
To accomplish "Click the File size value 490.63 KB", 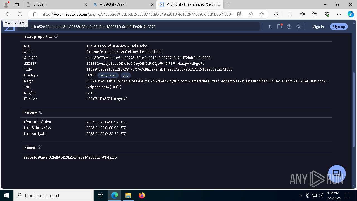I will point(107,99).
